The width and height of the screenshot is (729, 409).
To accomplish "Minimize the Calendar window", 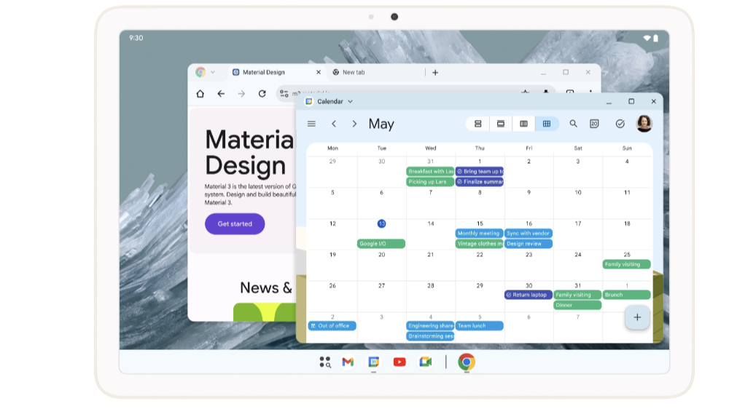I will (609, 102).
